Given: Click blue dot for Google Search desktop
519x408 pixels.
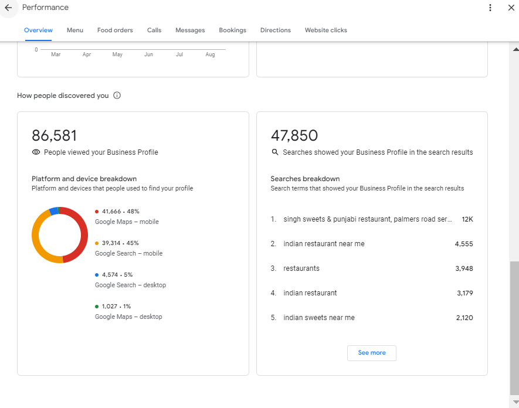Looking at the screenshot, I should [97, 274].
